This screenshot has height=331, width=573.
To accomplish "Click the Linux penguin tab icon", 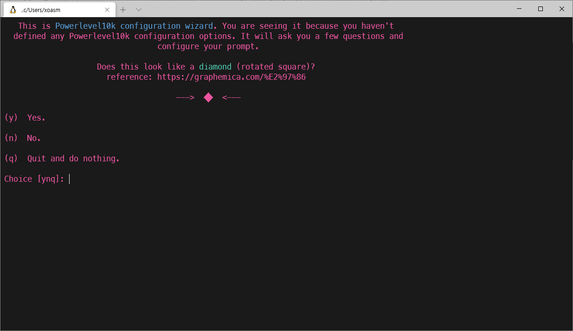I will [13, 9].
